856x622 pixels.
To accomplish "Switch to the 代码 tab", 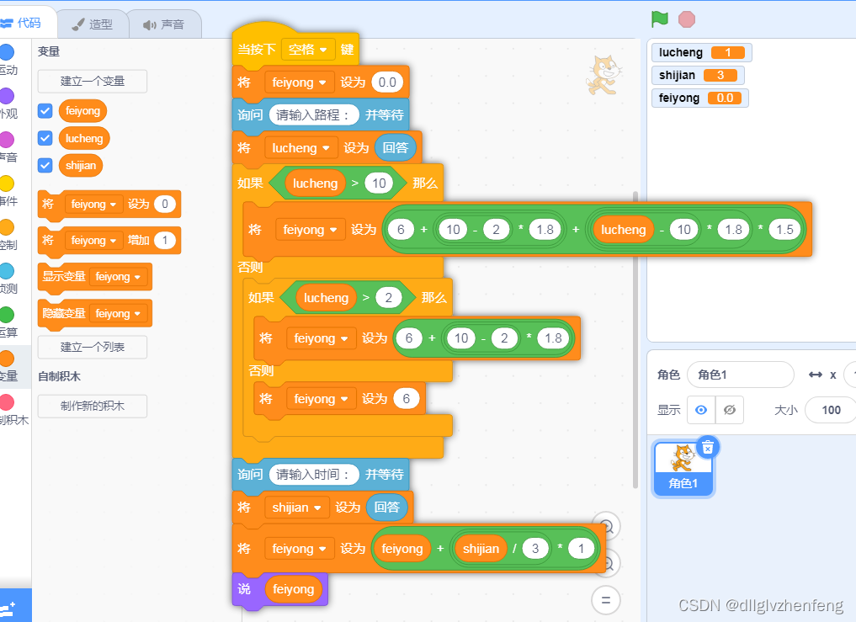I will point(23,23).
